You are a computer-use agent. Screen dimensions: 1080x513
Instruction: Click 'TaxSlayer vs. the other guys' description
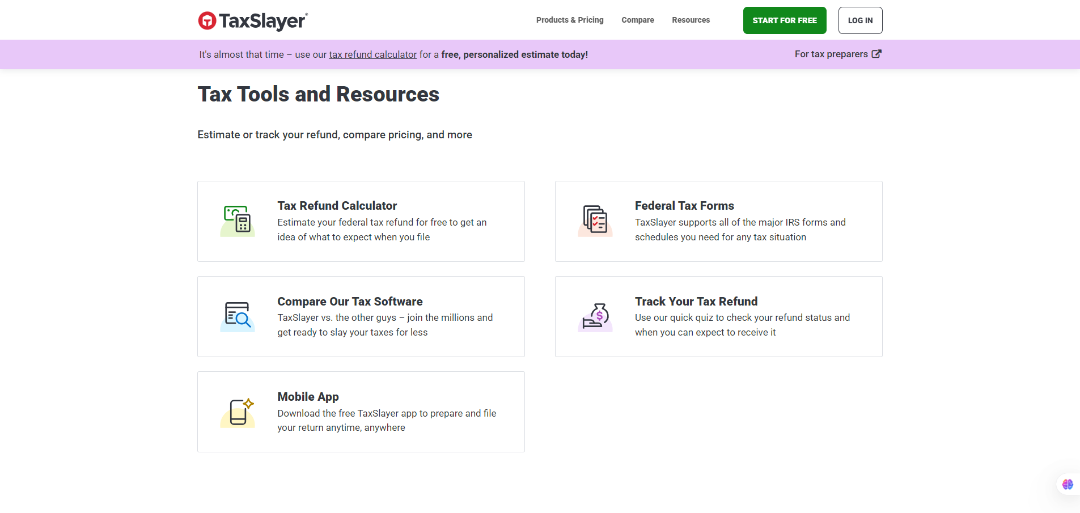click(385, 325)
